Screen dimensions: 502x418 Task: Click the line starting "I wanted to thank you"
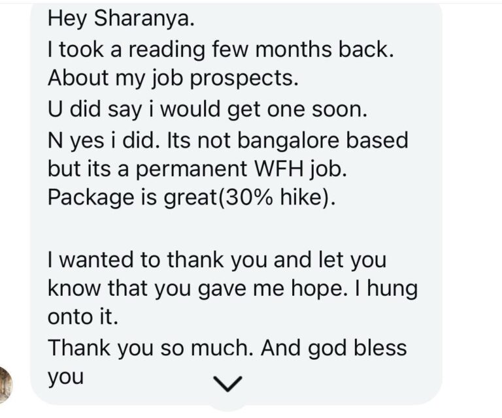[216, 259]
